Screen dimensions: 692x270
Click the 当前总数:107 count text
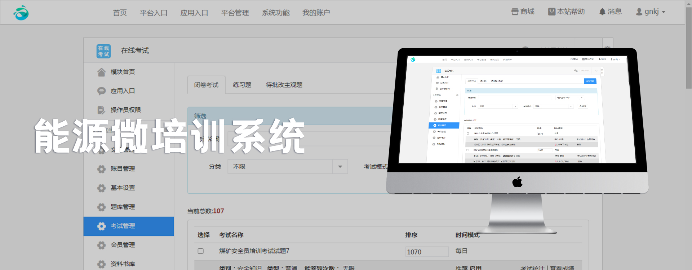[x=206, y=211]
